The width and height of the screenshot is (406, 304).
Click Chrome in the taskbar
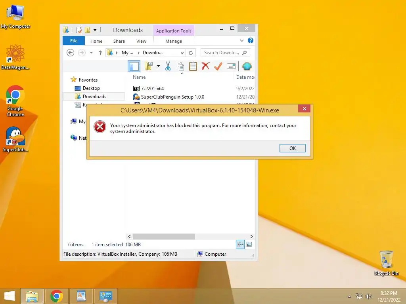coord(57,296)
